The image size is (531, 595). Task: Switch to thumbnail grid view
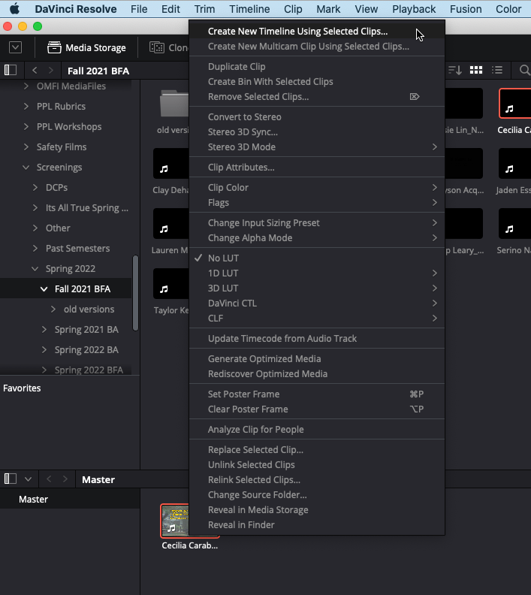click(476, 70)
